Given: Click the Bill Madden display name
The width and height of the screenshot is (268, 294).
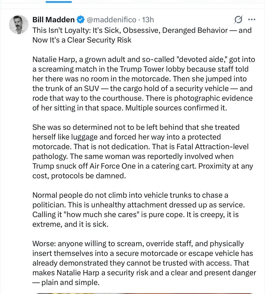Looking at the screenshot, I should pyautogui.click(x=54, y=20).
